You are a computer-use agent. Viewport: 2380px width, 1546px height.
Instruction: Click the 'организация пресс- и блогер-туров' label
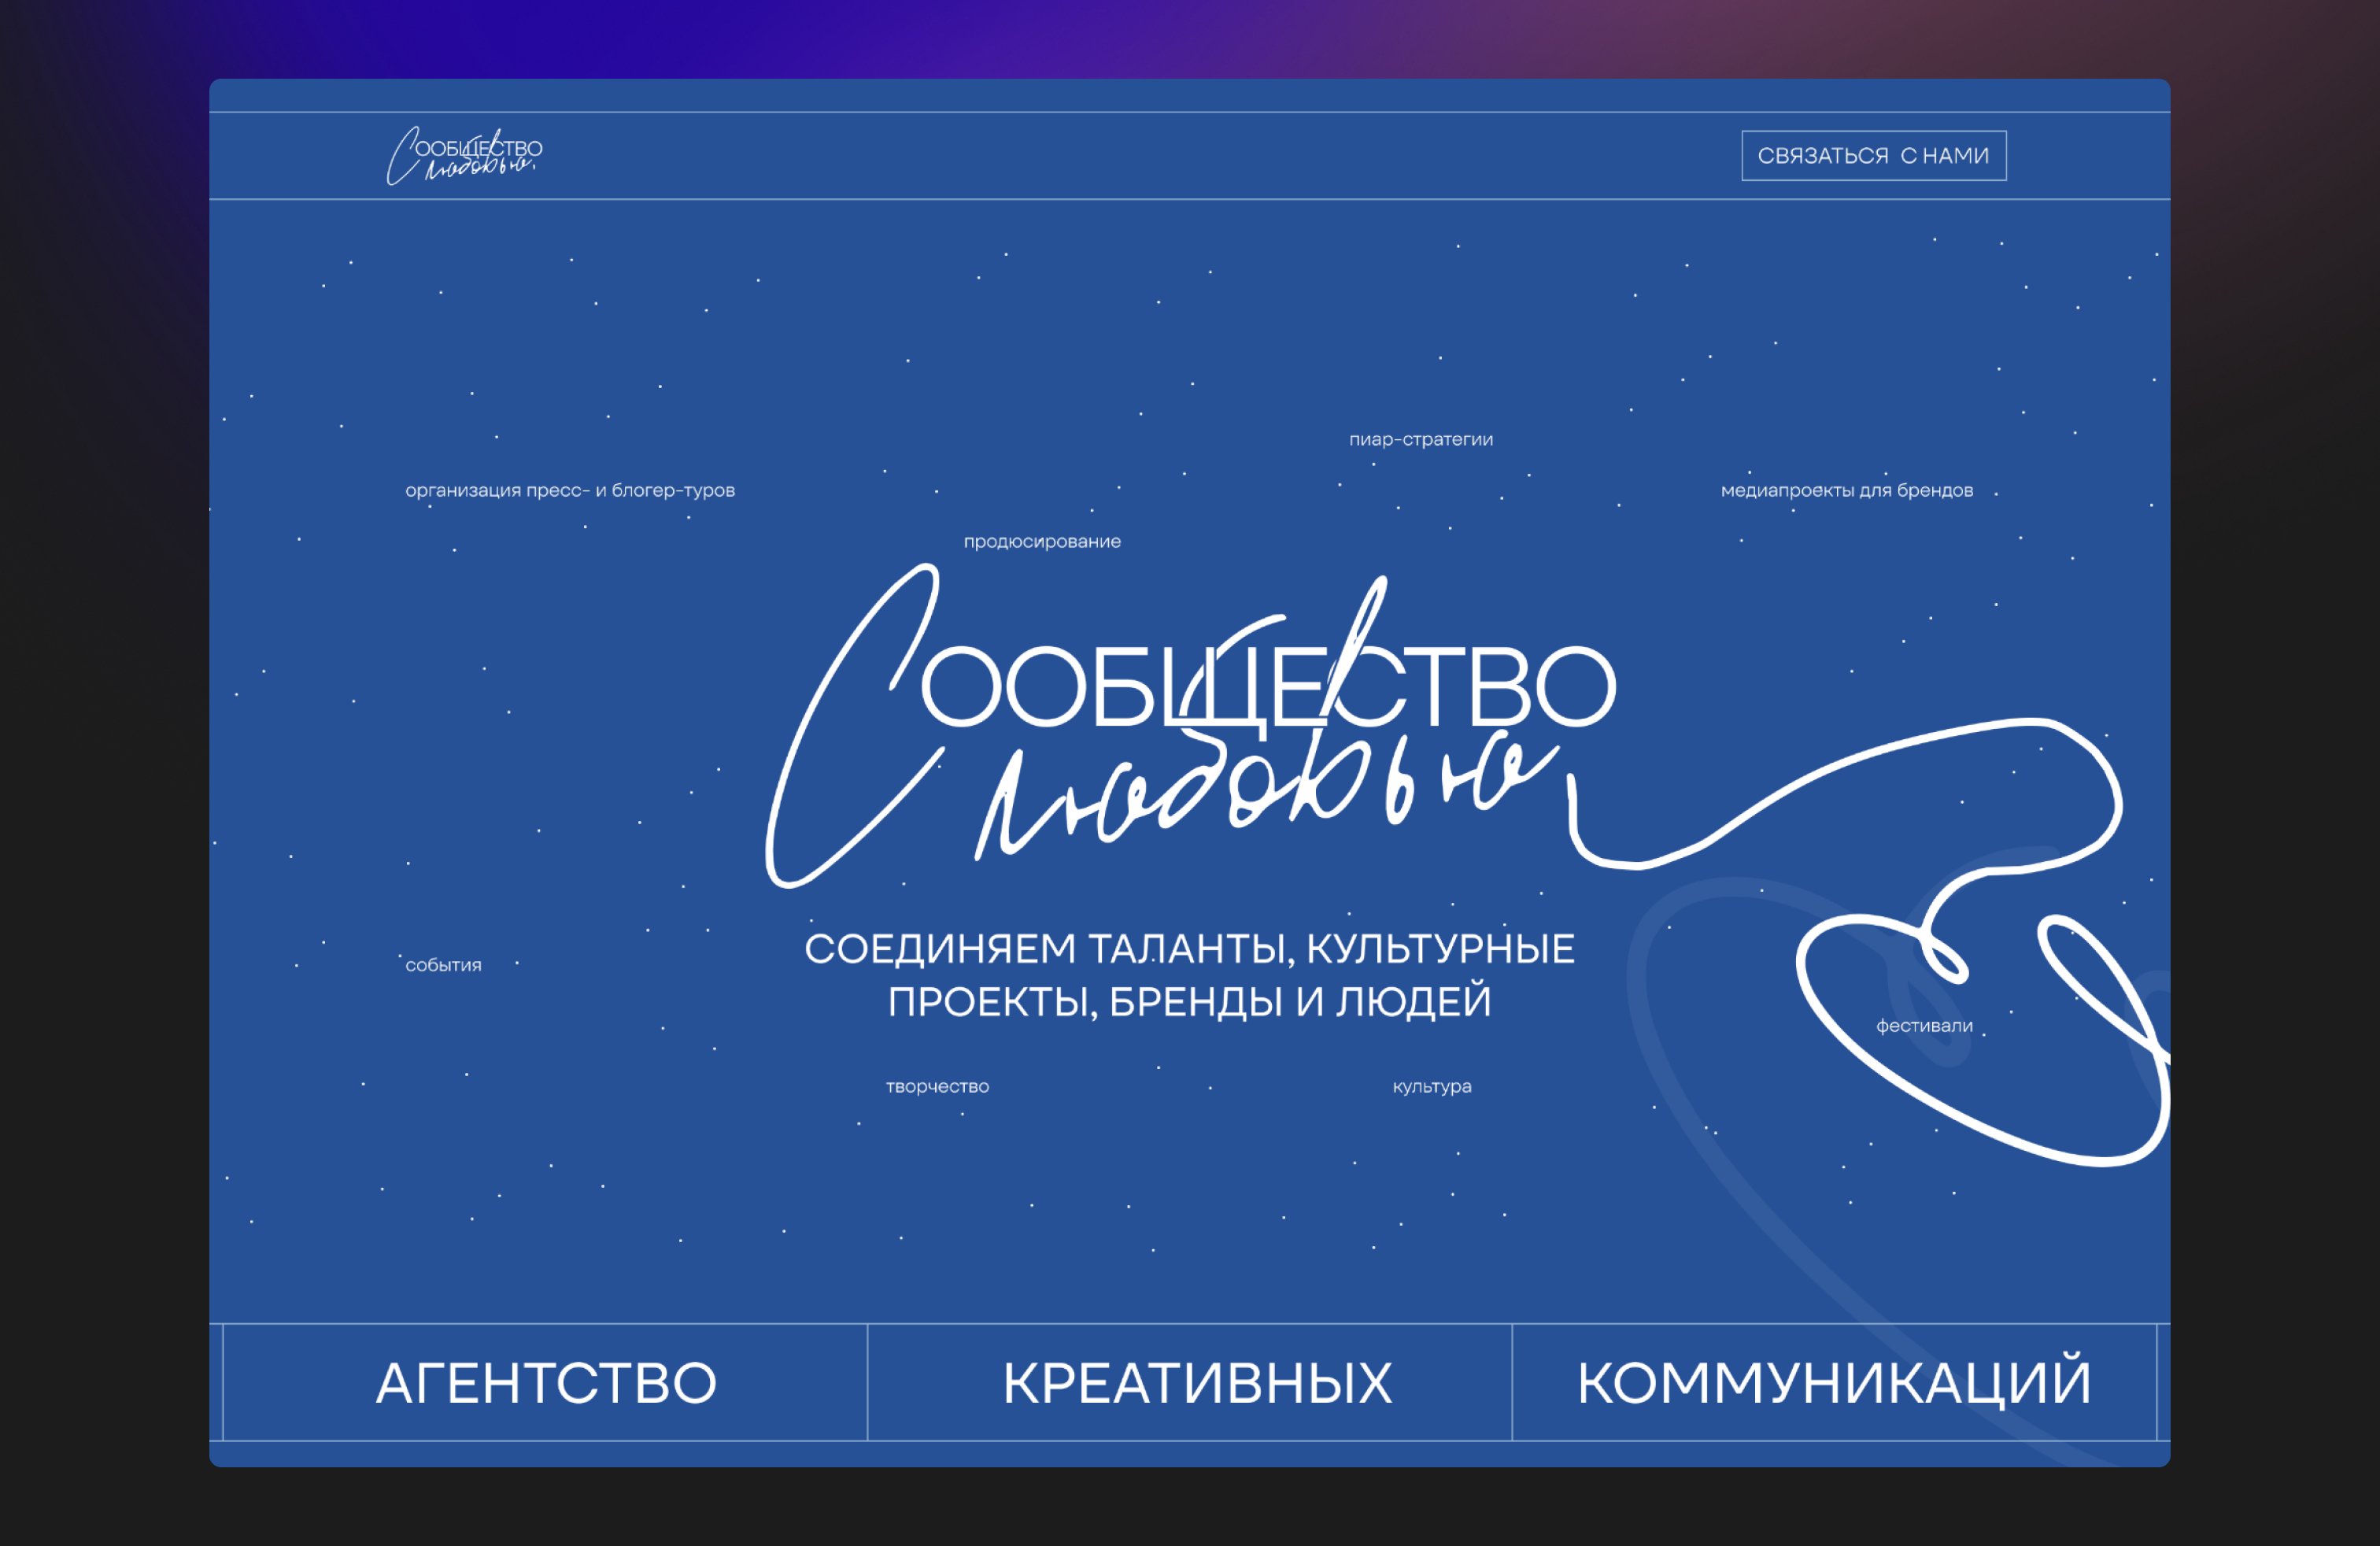click(x=570, y=491)
